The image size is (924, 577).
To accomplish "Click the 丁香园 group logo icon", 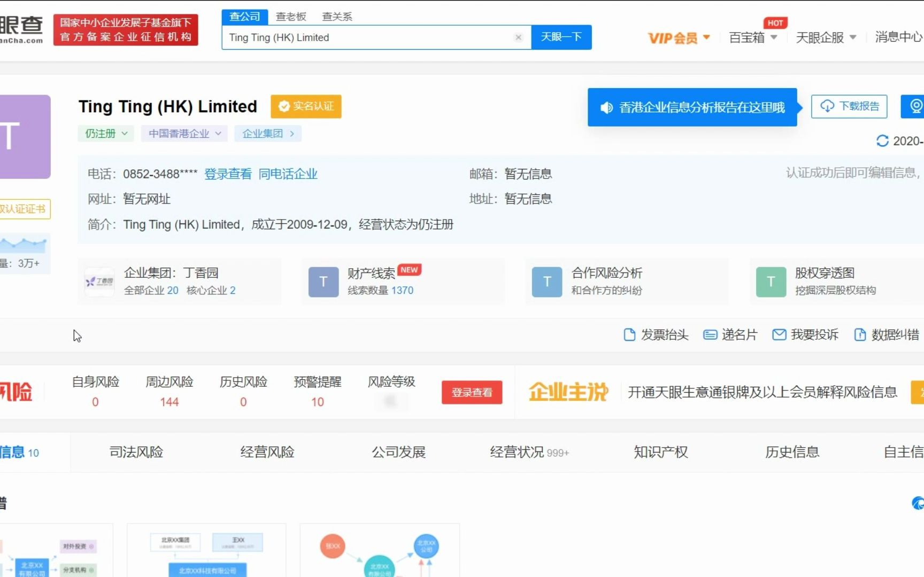I will pyautogui.click(x=99, y=282).
